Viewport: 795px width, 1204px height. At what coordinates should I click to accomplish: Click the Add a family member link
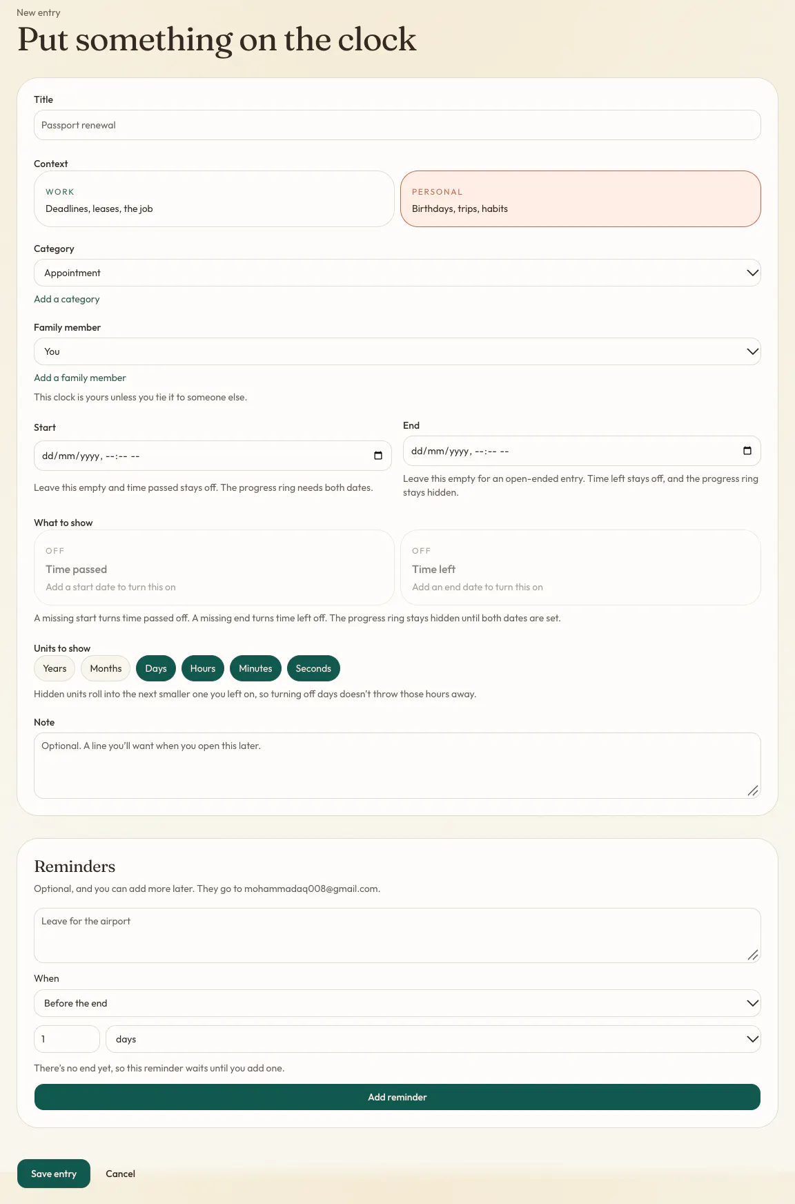(80, 378)
